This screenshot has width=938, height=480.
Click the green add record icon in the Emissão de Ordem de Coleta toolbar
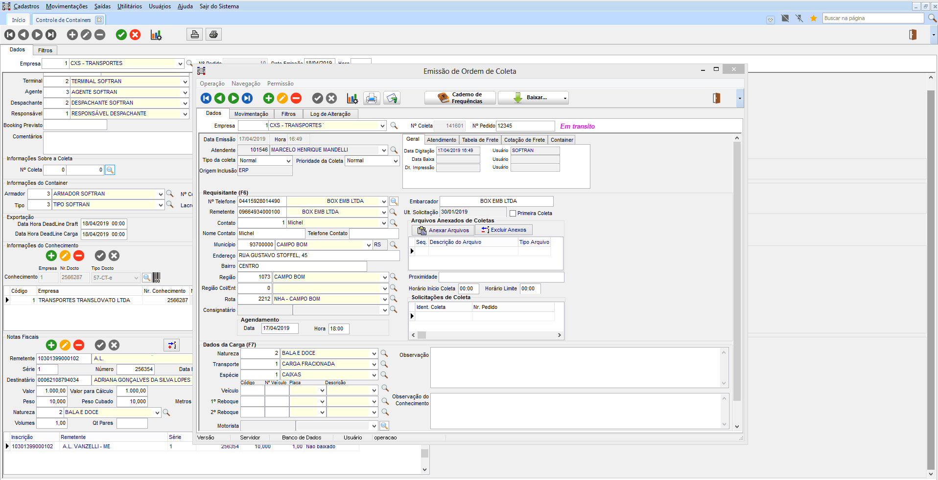coord(268,98)
